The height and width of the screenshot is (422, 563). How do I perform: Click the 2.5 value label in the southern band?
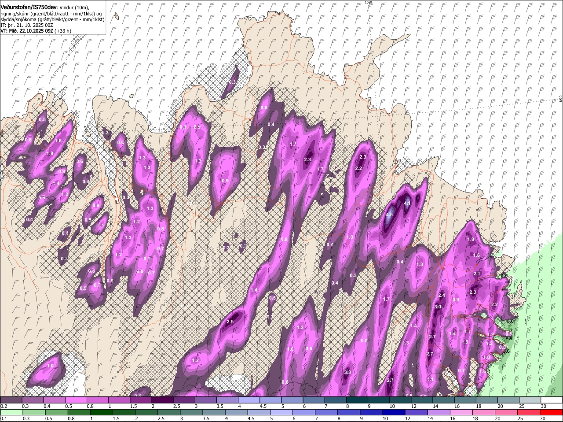pyautogui.click(x=230, y=322)
